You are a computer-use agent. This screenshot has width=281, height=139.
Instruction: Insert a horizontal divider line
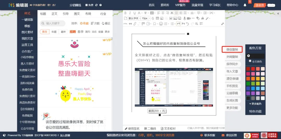pyautogui.click(x=193, y=18)
